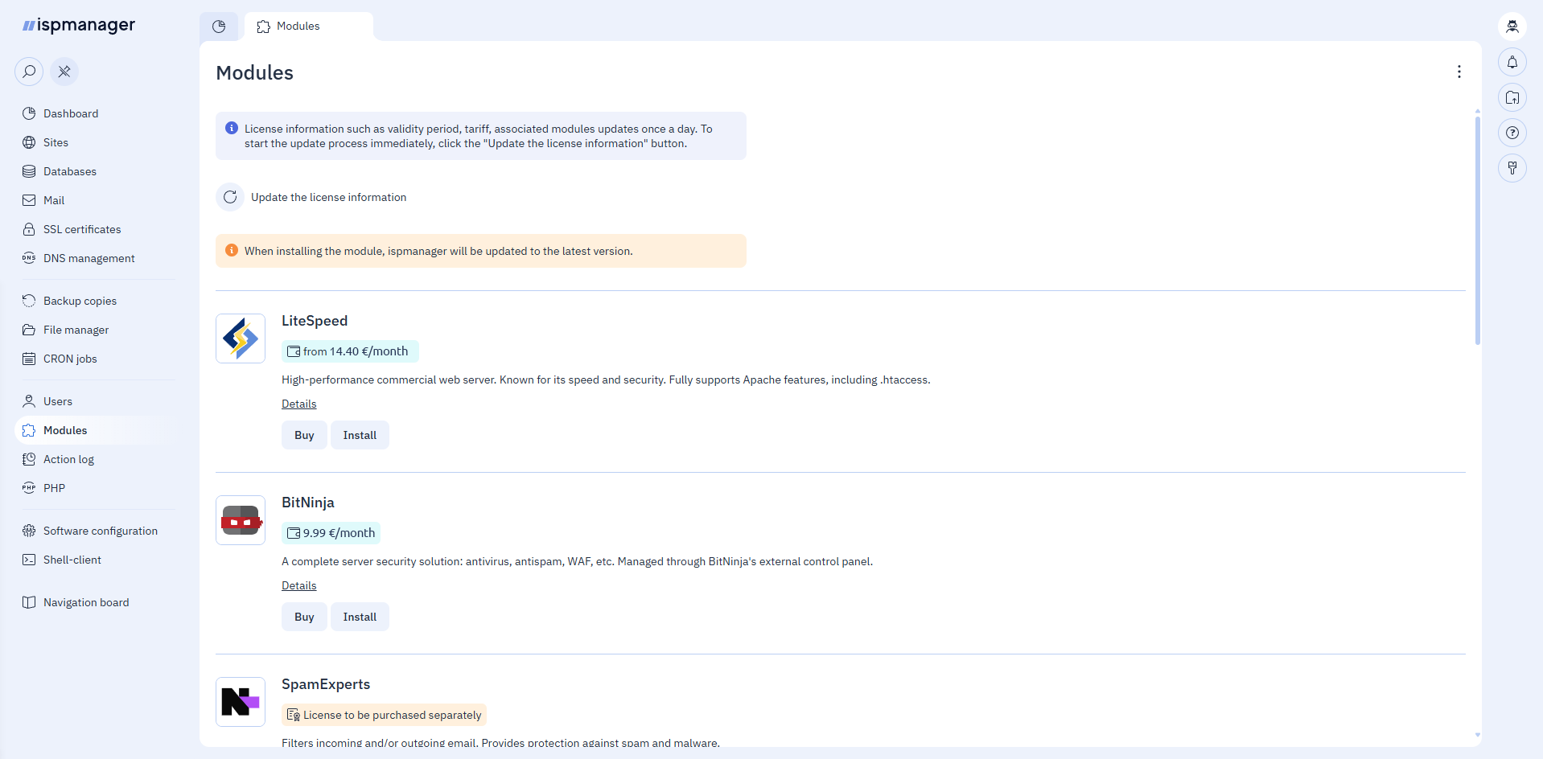Screen dimensions: 1543x759
Task: Click the changelog icon below the bell
Action: point(1512,97)
